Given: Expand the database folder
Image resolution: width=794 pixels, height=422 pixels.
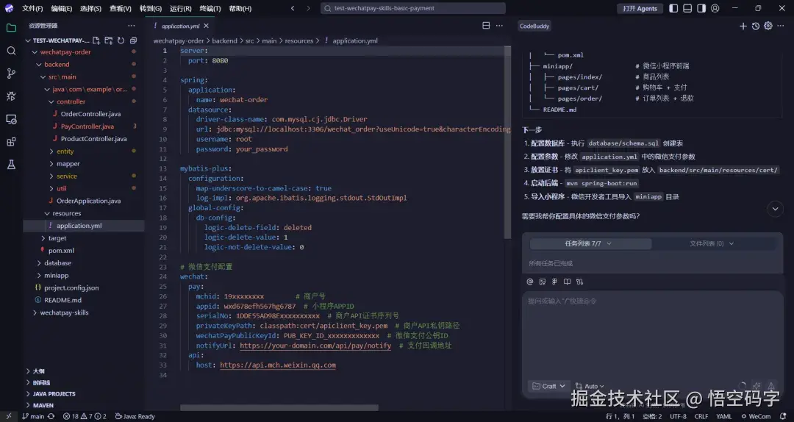Looking at the screenshot, I should pos(39,263).
